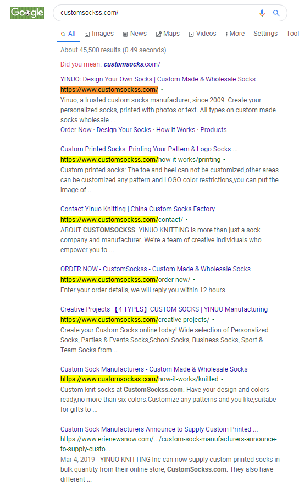Open Settings in search options
This screenshot has width=299, height=486.
[x=265, y=34]
